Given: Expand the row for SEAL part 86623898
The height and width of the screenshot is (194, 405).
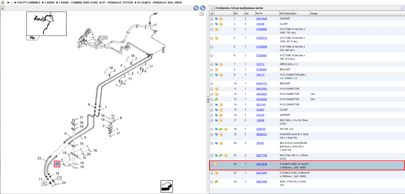Looking at the screenshot, I should 211,182.
